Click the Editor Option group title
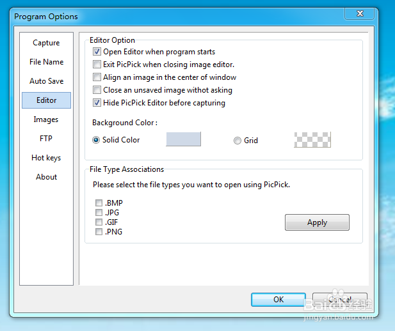 [x=112, y=40]
